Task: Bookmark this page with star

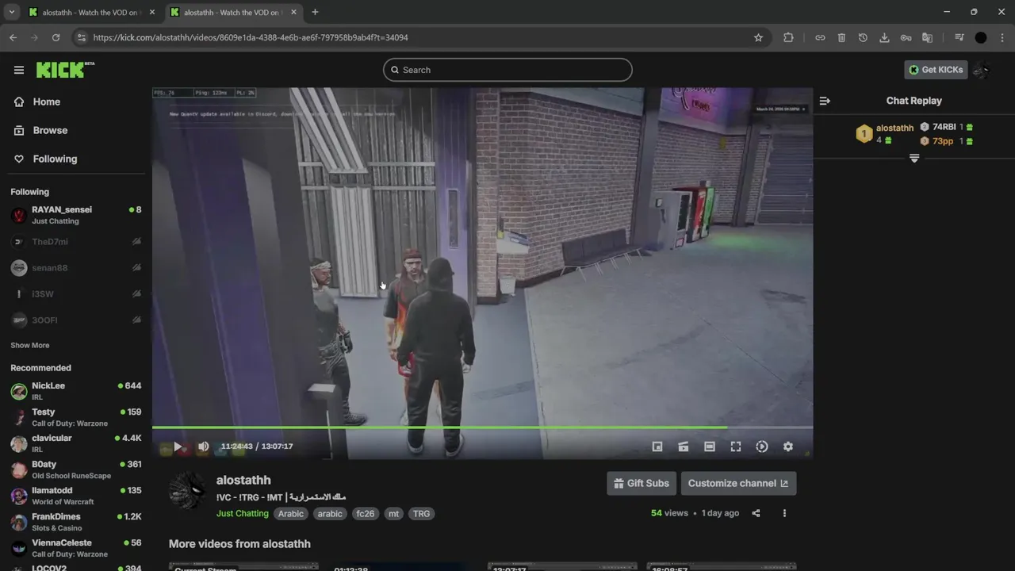Action: pos(758,37)
